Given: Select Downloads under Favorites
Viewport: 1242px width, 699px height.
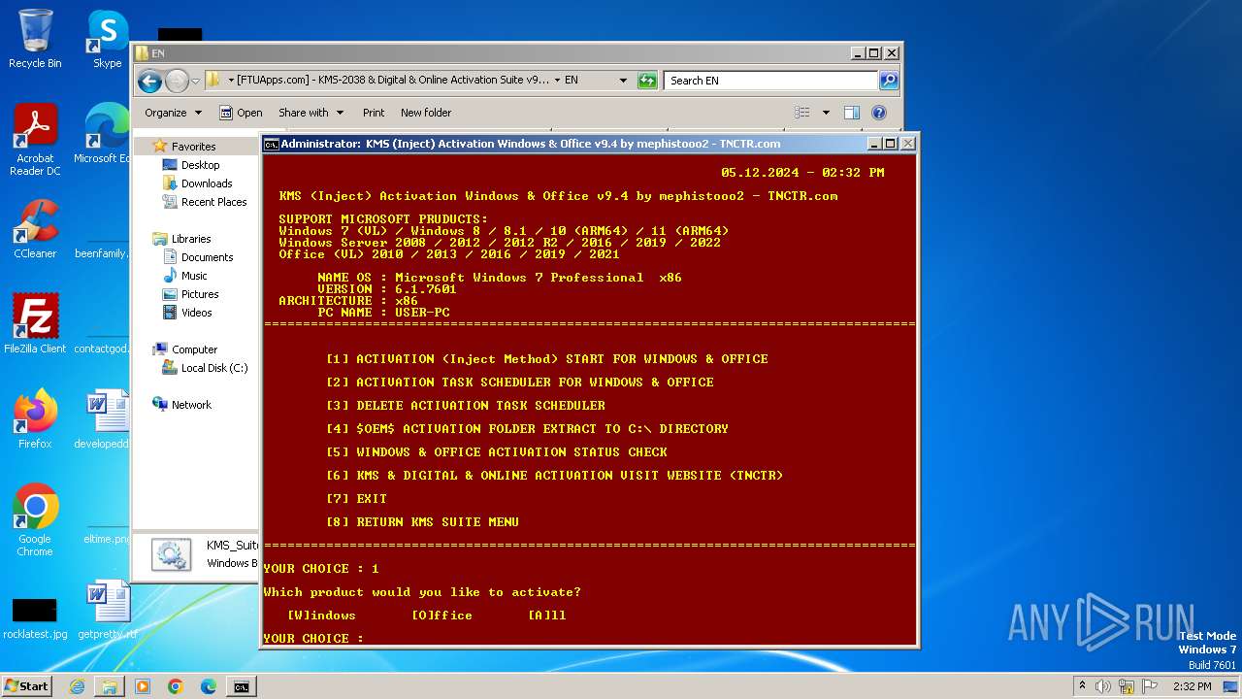Looking at the screenshot, I should 207,183.
